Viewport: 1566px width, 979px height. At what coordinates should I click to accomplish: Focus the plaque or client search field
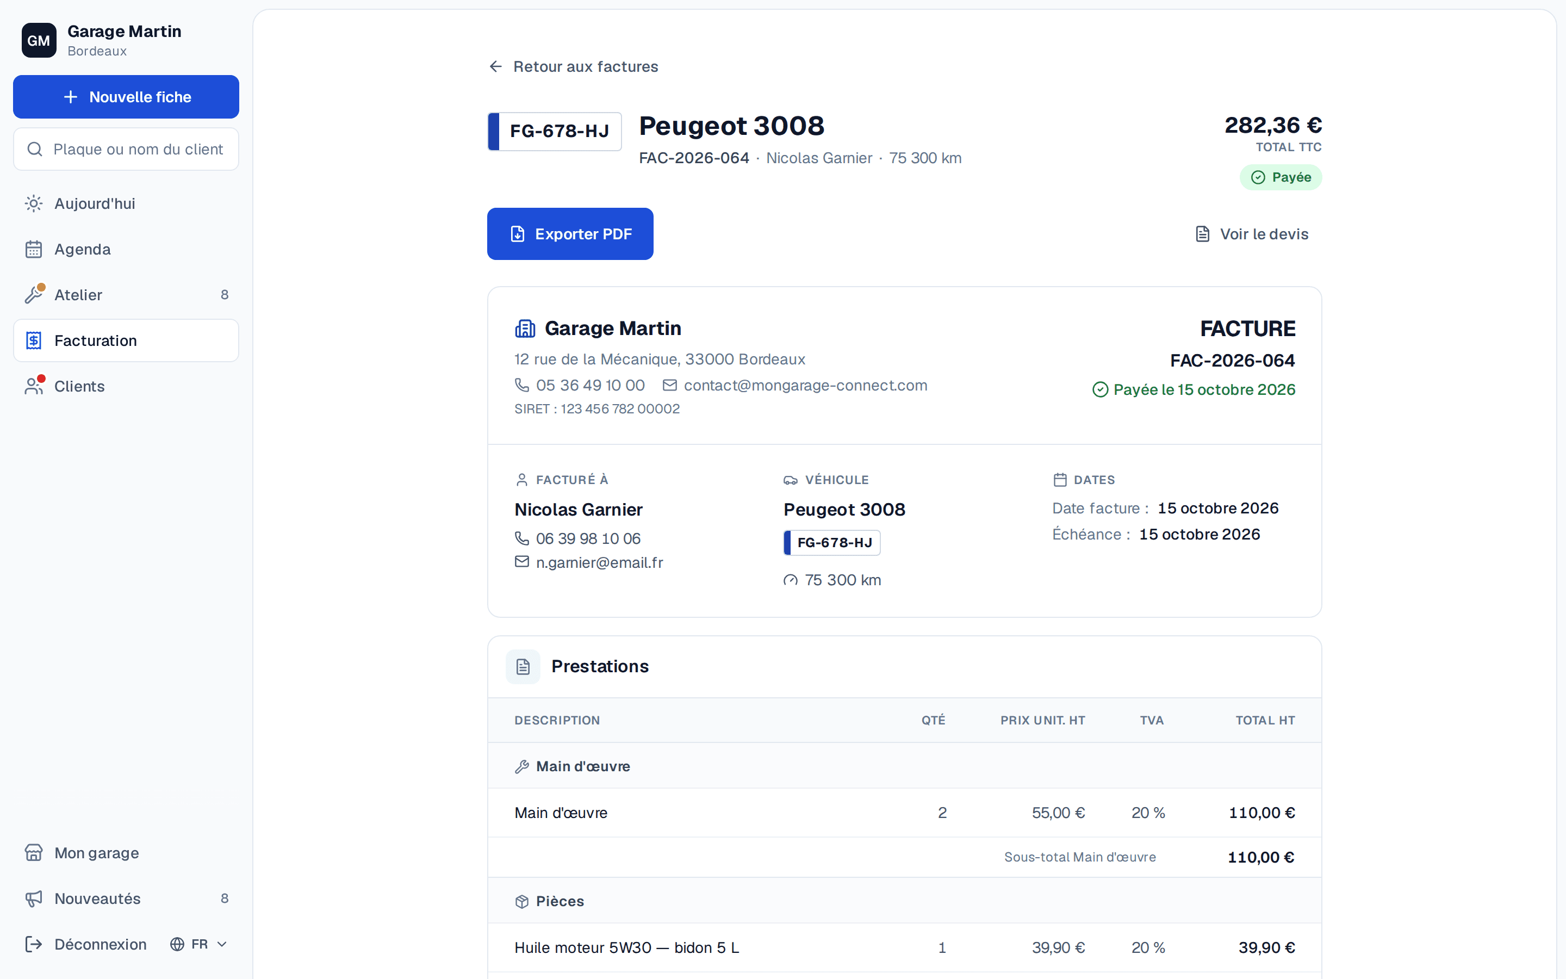click(x=126, y=149)
